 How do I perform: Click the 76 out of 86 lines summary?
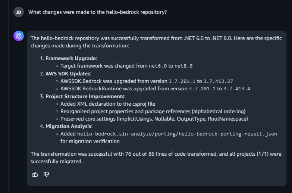pyautogui.click(x=156, y=154)
